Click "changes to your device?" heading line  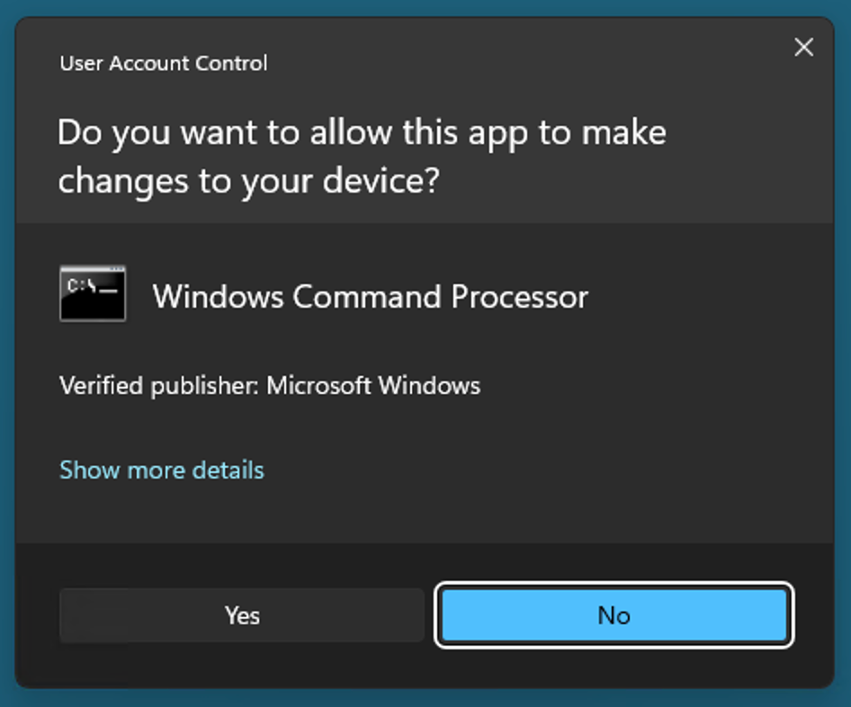pos(248,181)
